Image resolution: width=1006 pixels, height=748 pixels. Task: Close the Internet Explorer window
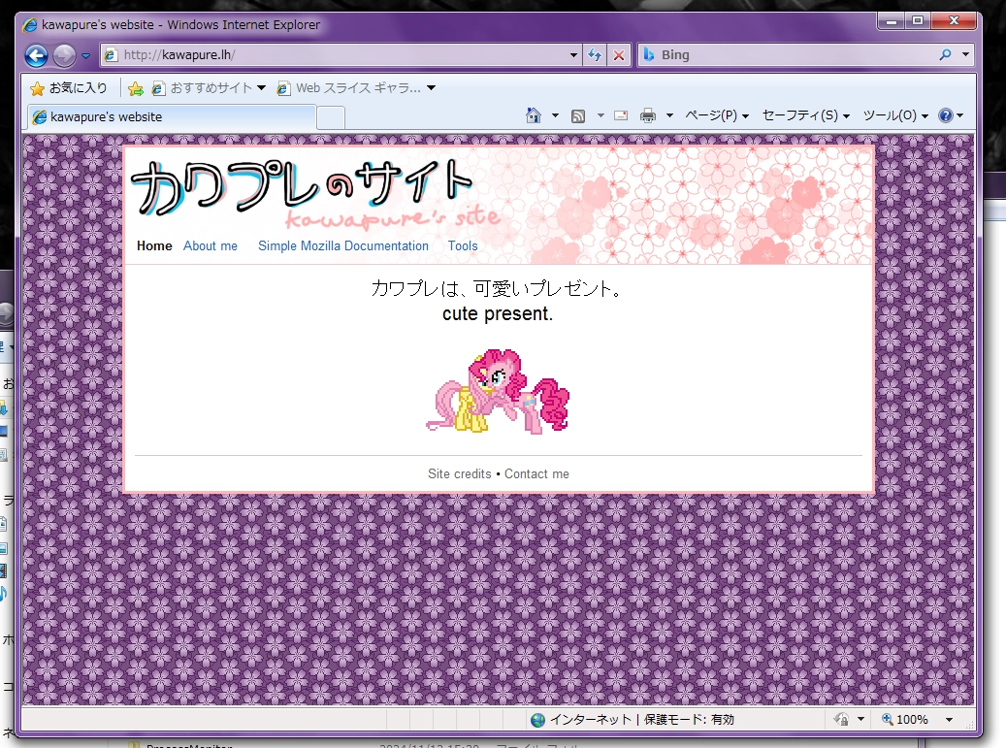(x=954, y=21)
